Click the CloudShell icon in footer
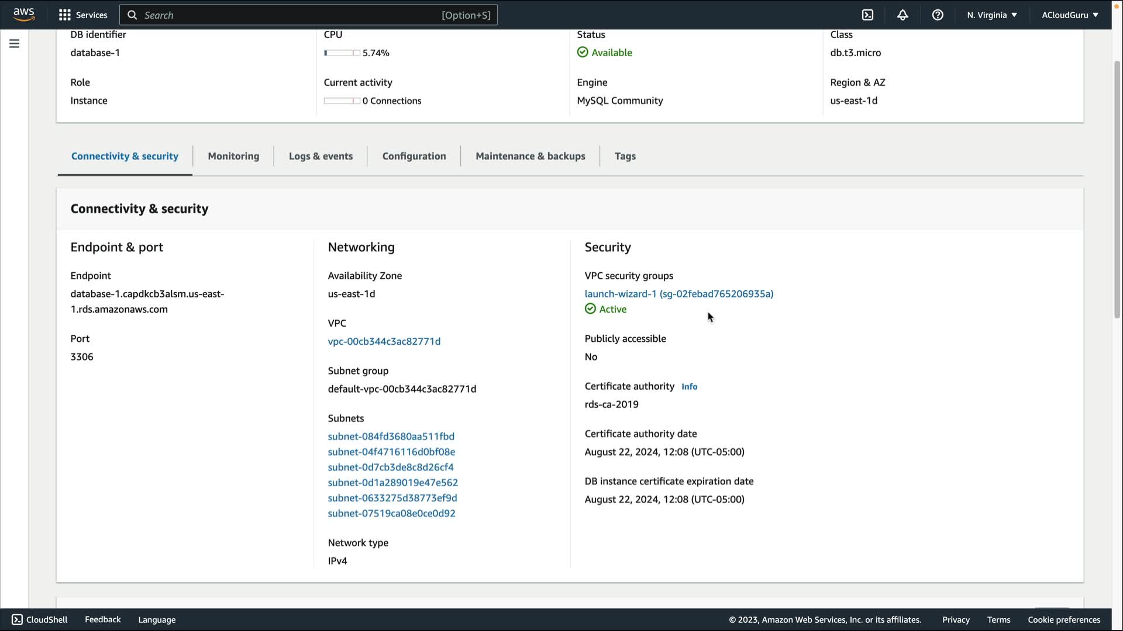The width and height of the screenshot is (1123, 631). coord(17,619)
